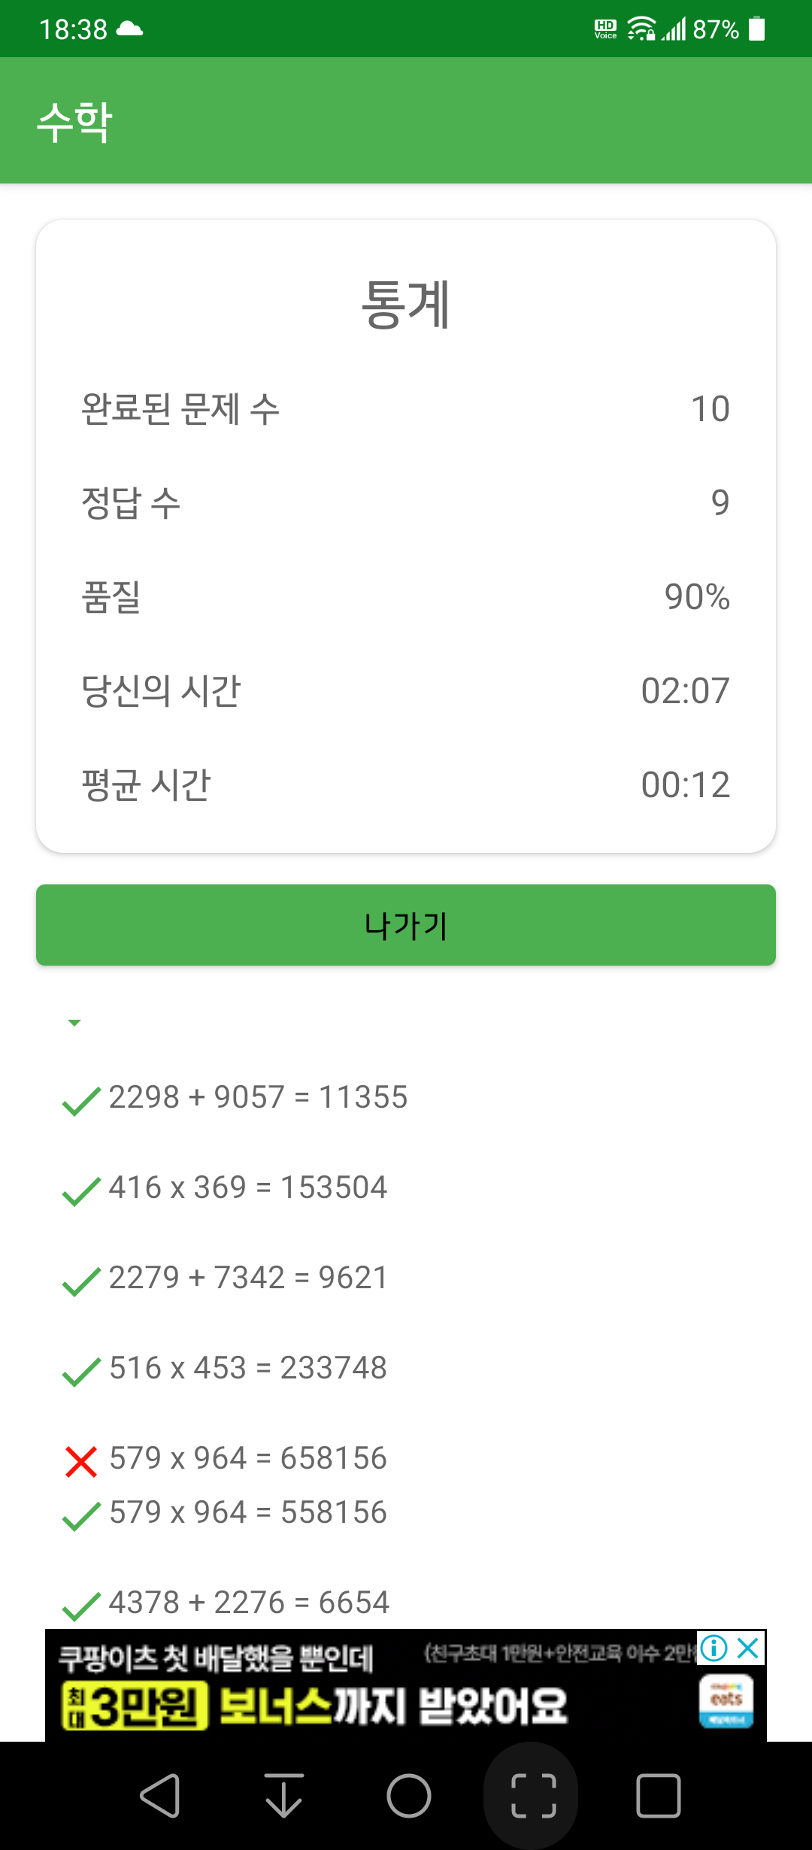Tap the red X wrong-answer icon
The image size is (812, 1850).
(81, 1462)
